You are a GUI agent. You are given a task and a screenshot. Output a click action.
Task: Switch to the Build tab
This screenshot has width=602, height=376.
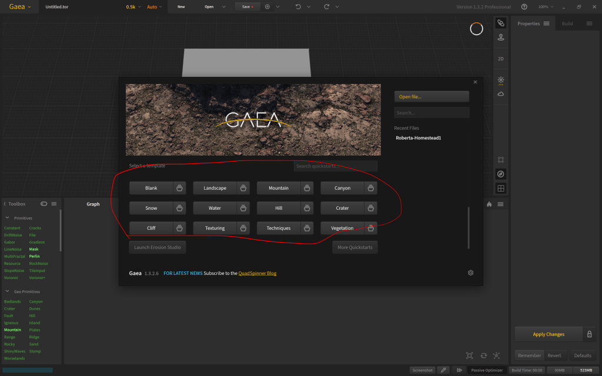[567, 23]
